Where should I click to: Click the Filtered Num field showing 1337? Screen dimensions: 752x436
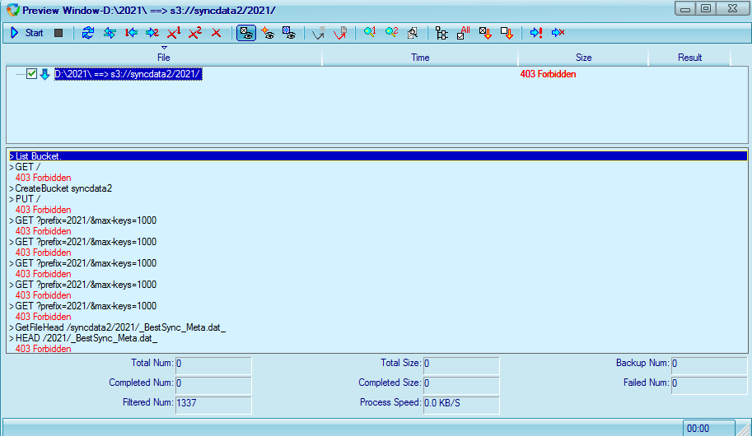[213, 405]
